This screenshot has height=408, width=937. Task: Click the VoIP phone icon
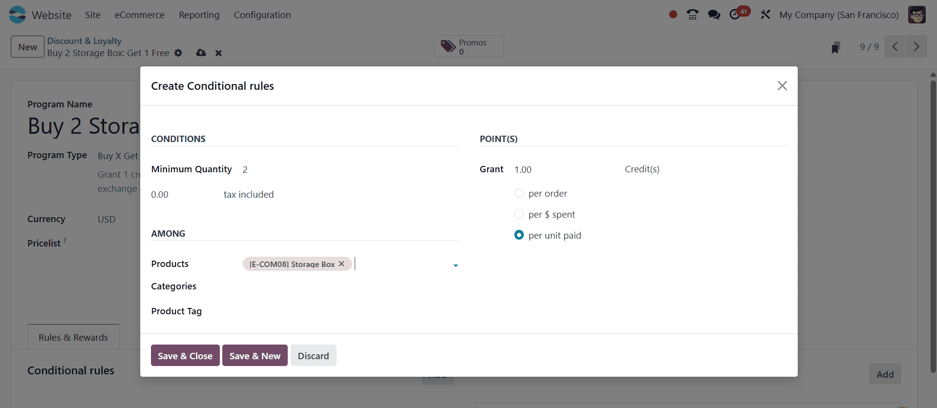point(692,15)
